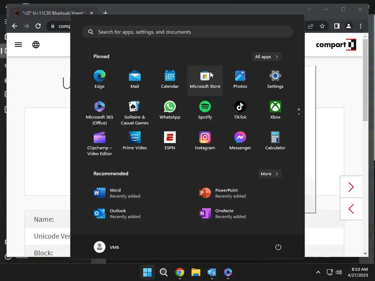Share this page from Chrome address bar
This screenshot has width=375, height=281.
click(x=311, y=26)
